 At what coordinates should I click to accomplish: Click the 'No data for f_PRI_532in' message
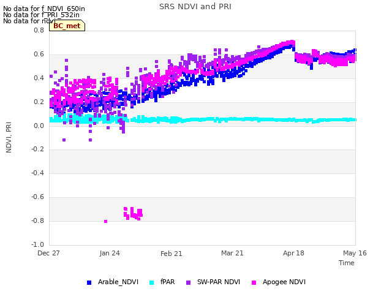41,15
